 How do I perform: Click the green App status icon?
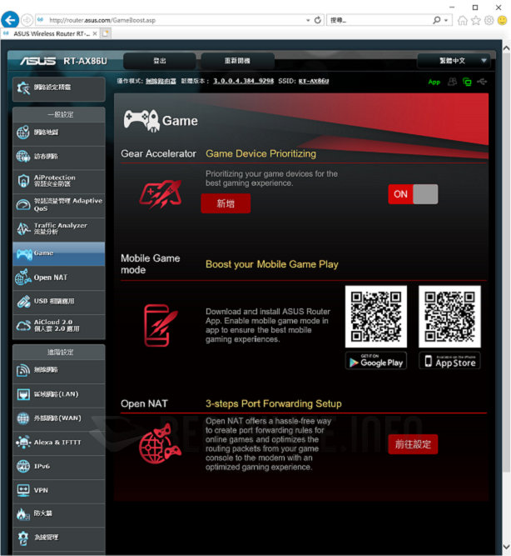[x=434, y=83]
